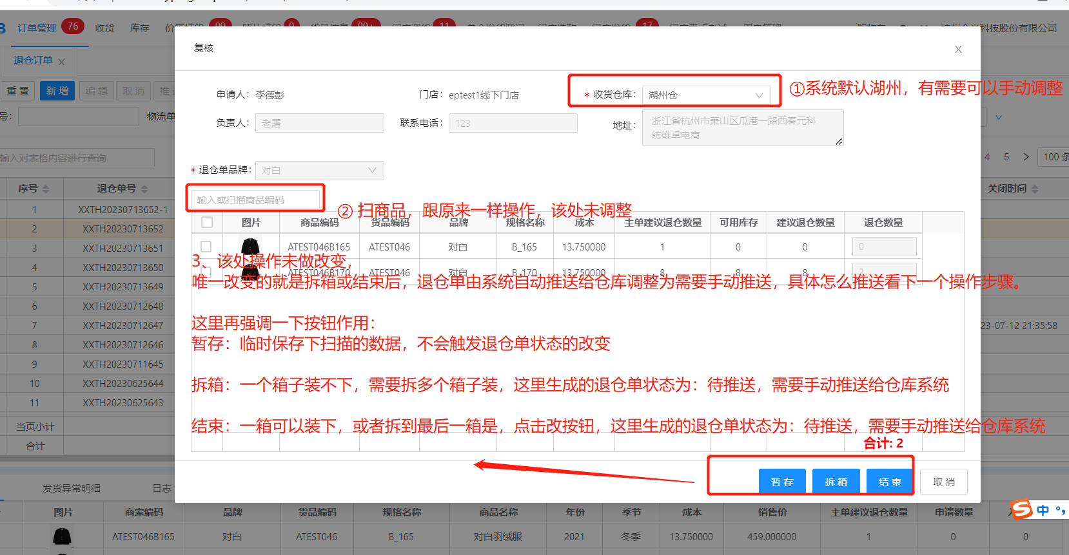Click the Sogou input method S icon
Screen dimensions: 1069x555
pyautogui.click(x=1021, y=510)
